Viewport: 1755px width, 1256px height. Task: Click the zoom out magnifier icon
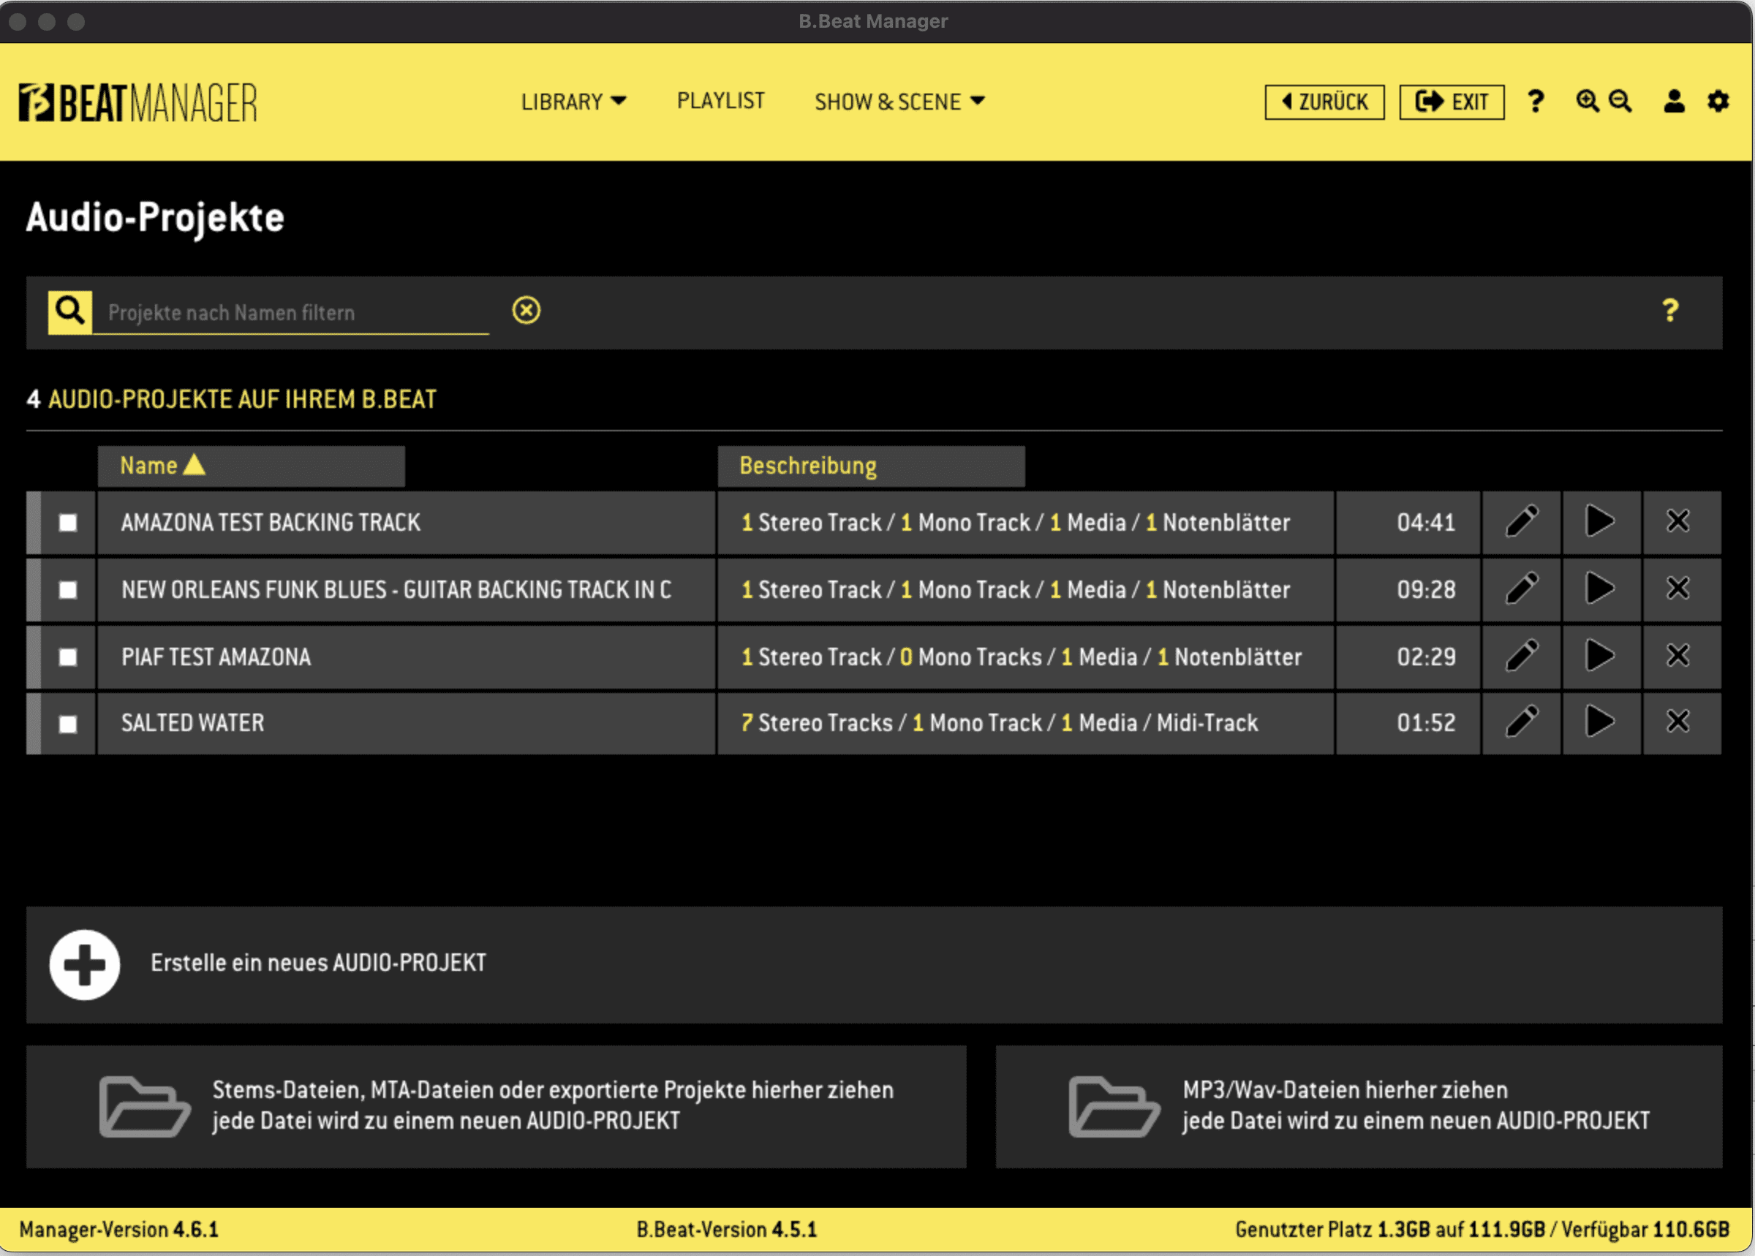(1620, 102)
